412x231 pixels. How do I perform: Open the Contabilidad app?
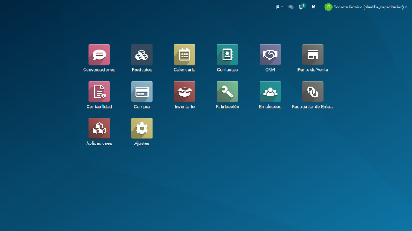tap(99, 91)
